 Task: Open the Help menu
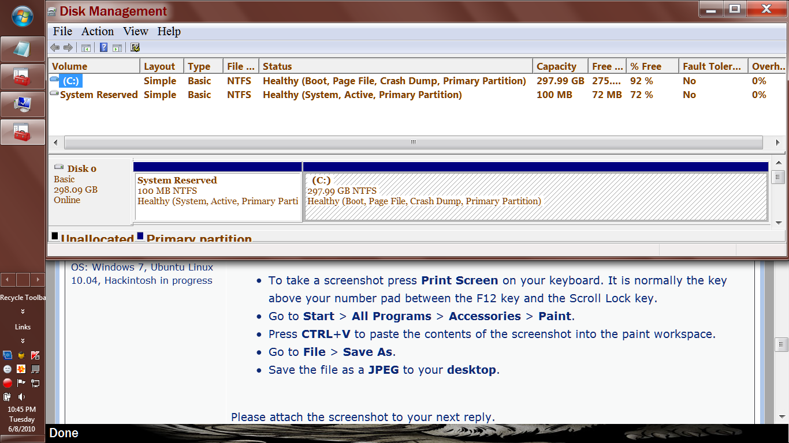point(169,31)
